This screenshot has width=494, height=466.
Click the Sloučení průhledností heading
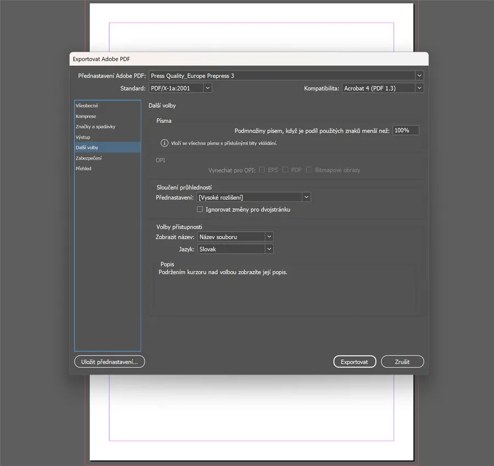pyautogui.click(x=184, y=187)
